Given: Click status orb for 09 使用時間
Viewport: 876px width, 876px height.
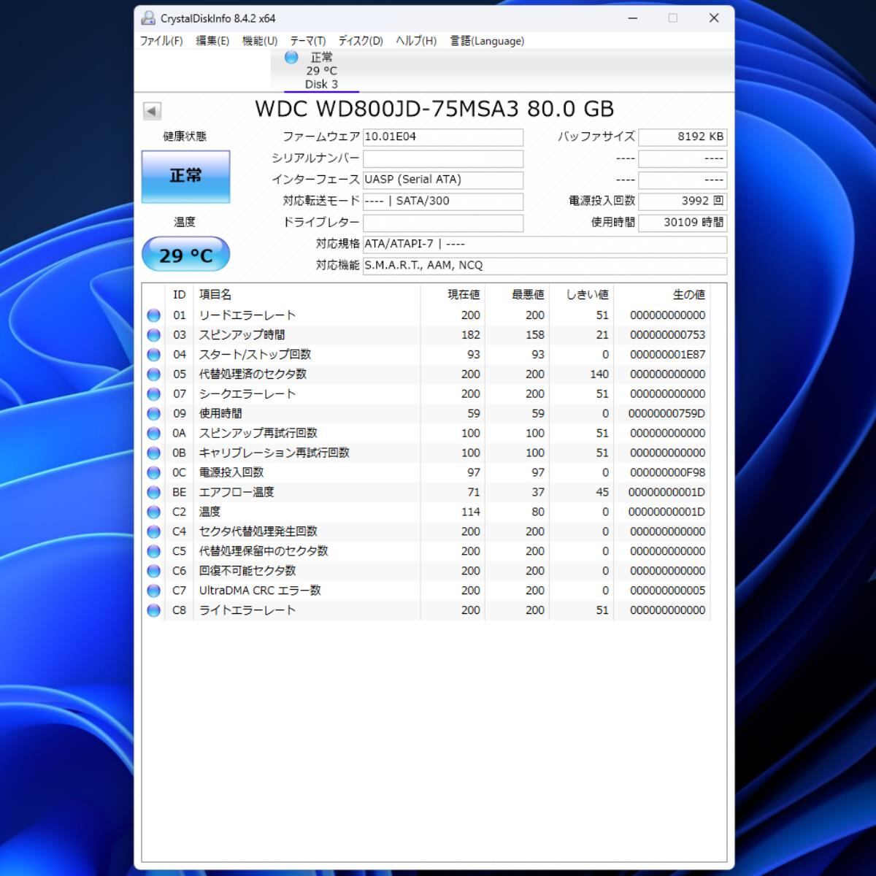Looking at the screenshot, I should click(153, 414).
